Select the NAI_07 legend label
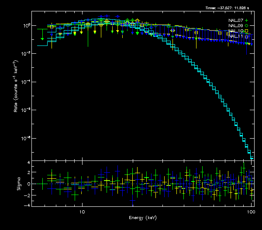 (x=236, y=21)
